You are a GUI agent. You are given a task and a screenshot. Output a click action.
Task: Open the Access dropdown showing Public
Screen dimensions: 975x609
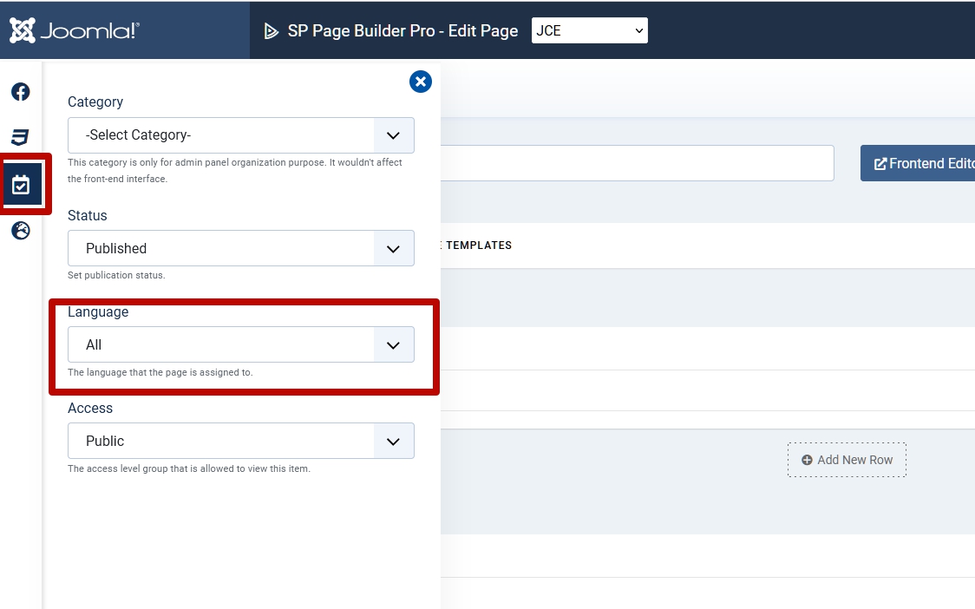click(x=240, y=441)
